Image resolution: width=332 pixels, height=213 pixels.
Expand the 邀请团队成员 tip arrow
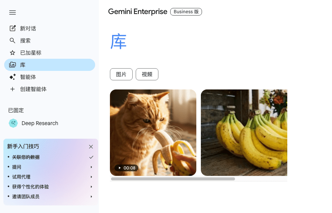[91, 196]
